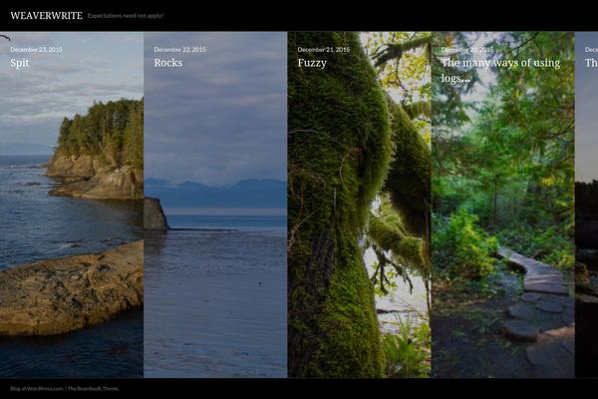The width and height of the screenshot is (598, 399).
Task: Open the WEAVERWRITE site title link
Action: click(x=46, y=16)
